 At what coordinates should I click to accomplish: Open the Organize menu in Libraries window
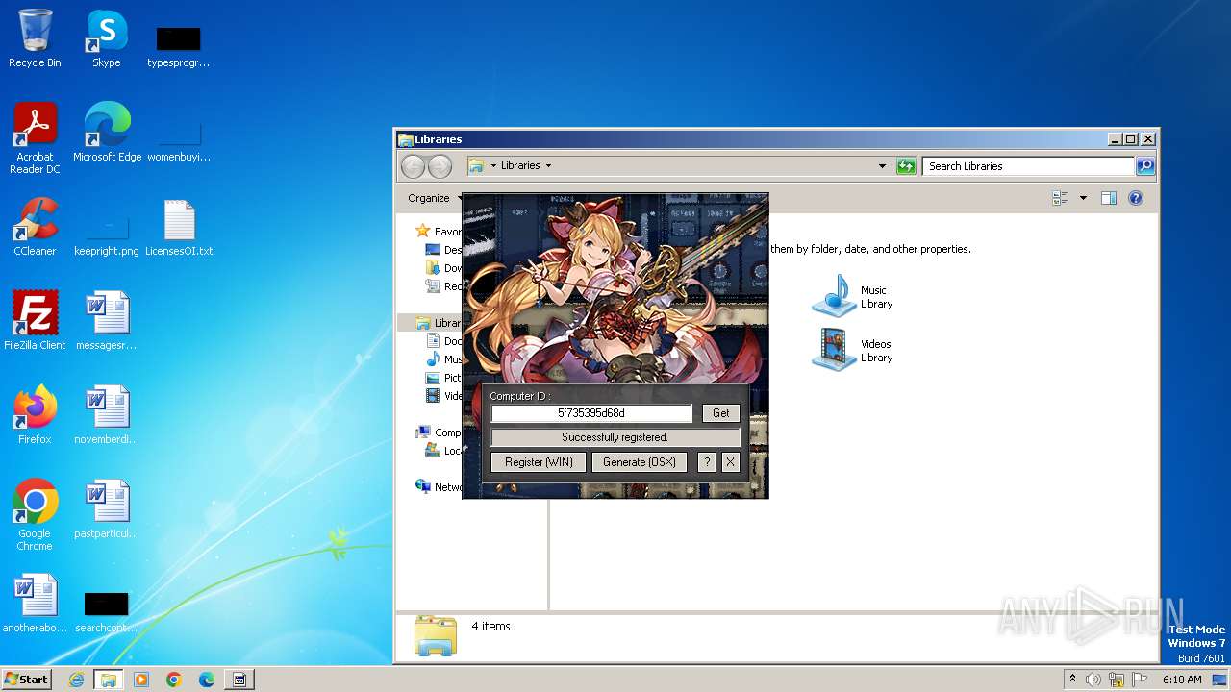click(x=434, y=198)
